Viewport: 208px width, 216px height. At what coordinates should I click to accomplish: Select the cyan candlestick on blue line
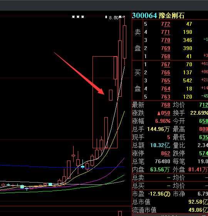(82, 167)
